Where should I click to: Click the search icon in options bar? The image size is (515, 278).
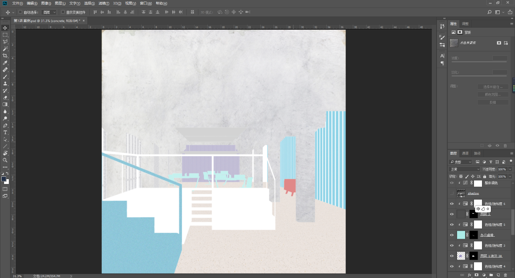point(489,12)
